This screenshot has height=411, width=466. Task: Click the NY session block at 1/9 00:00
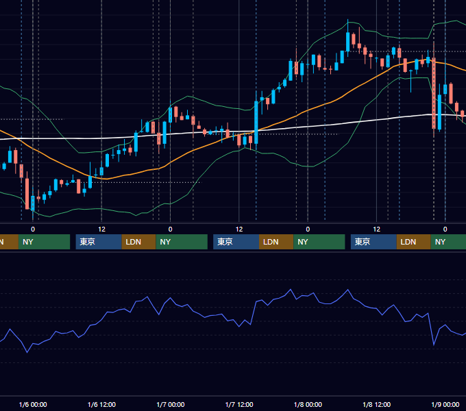[448, 242]
